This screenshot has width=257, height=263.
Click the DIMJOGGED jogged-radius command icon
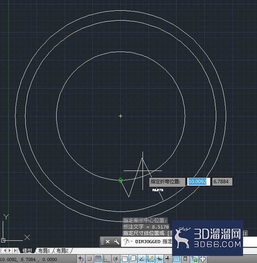(x=126, y=242)
